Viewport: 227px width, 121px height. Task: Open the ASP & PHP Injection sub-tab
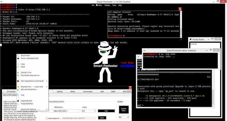click(x=10, y=95)
